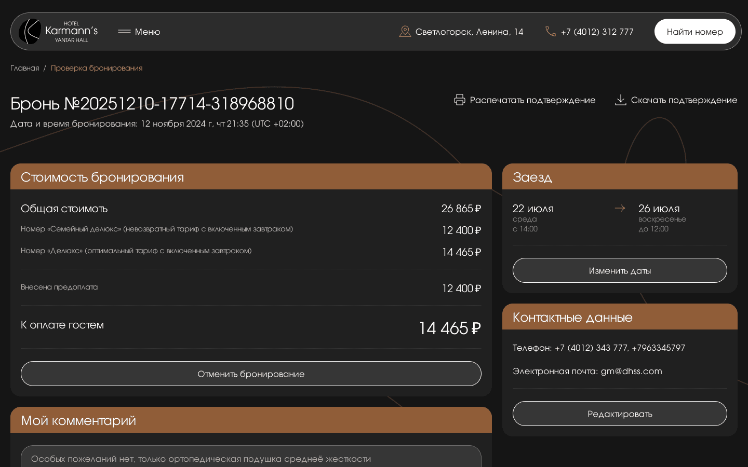Click Отменить бронирование button
The image size is (748, 467).
click(251, 374)
